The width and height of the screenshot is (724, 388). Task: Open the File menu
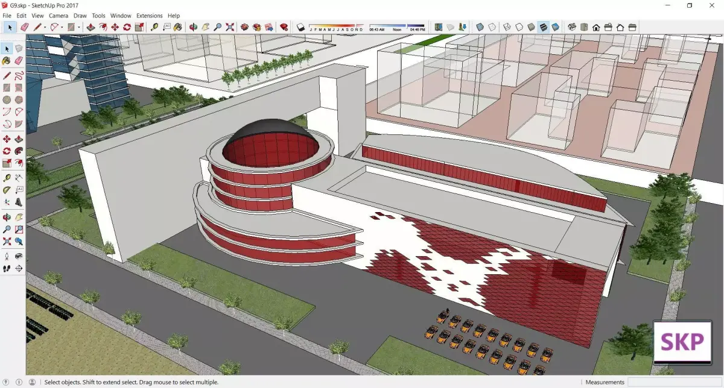click(x=7, y=16)
